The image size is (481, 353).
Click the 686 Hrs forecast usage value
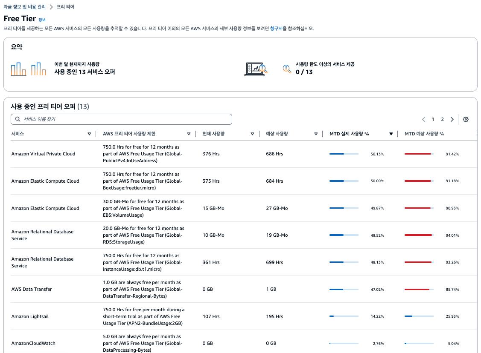click(x=274, y=154)
